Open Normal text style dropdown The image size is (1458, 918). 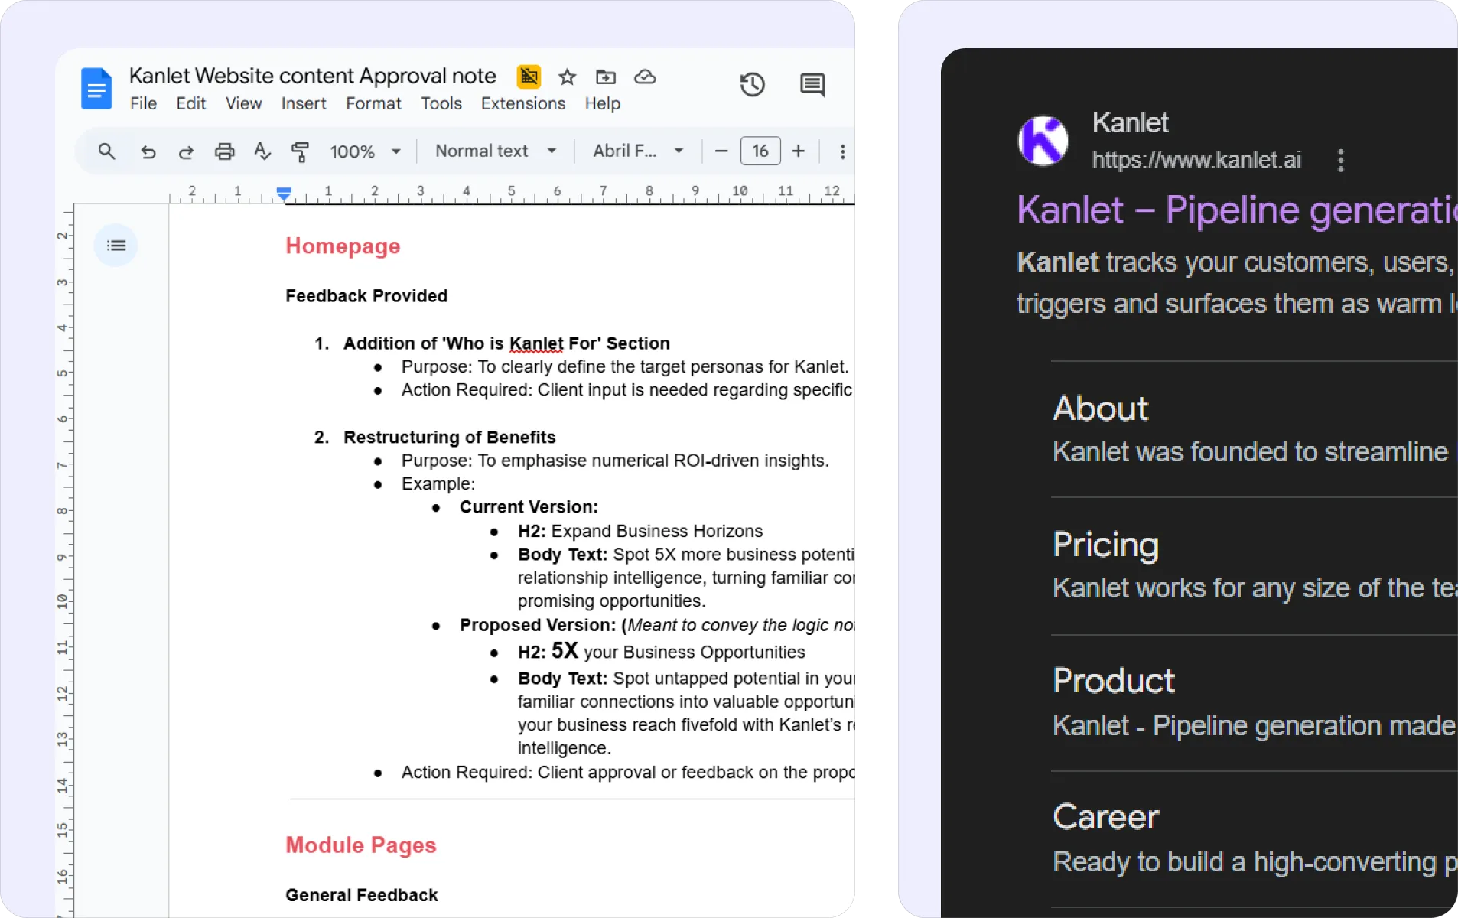pos(496,151)
